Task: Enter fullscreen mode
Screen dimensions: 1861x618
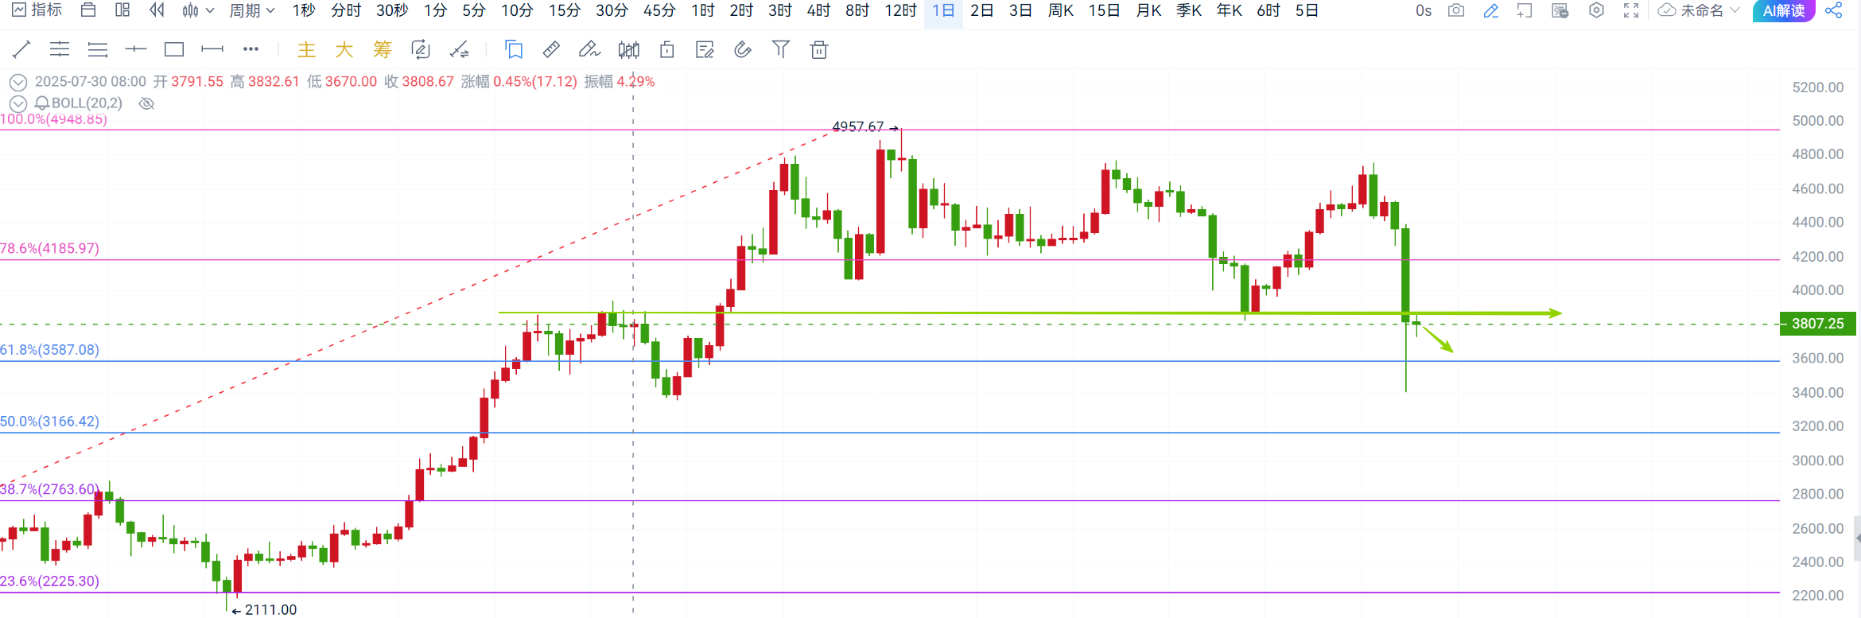Action: pos(1631,10)
